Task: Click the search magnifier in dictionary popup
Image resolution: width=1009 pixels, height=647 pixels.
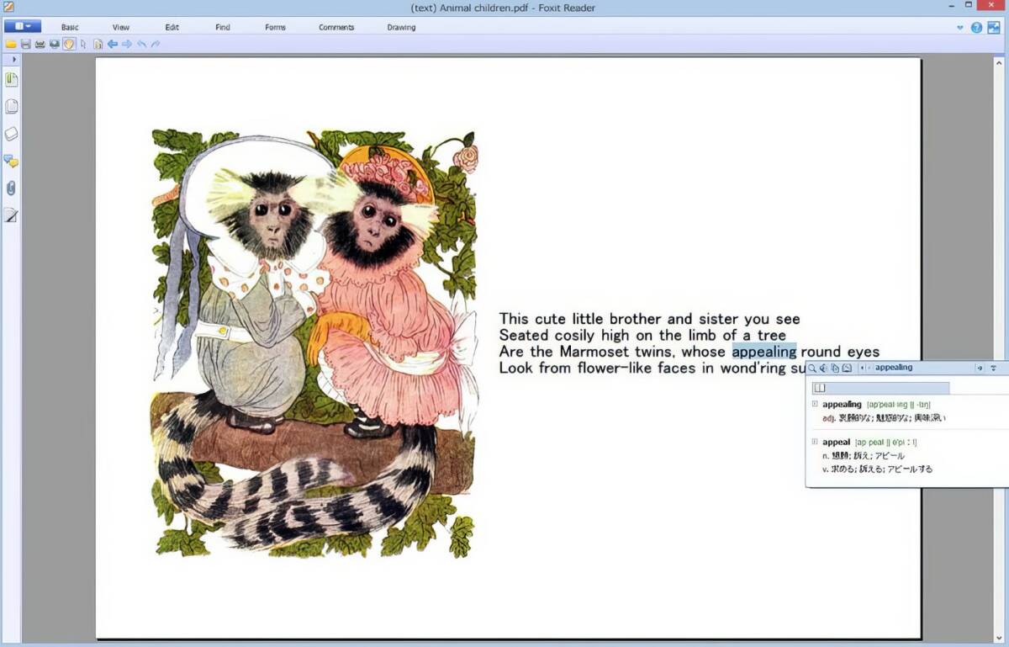Action: click(812, 368)
